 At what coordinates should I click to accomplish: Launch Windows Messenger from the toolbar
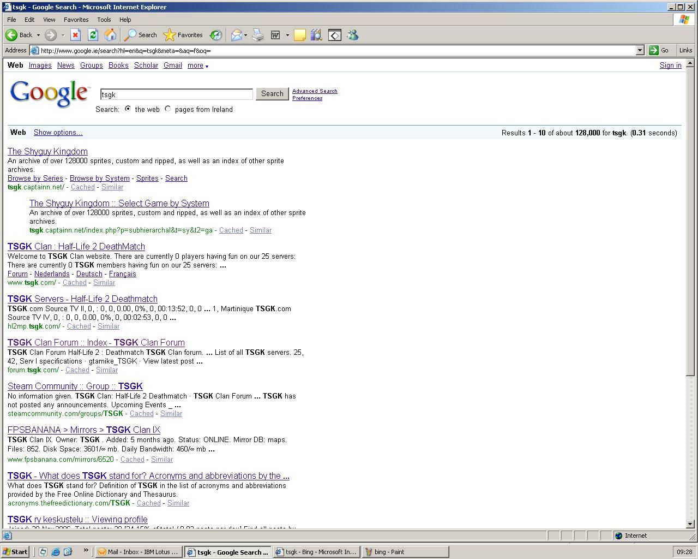tap(352, 35)
